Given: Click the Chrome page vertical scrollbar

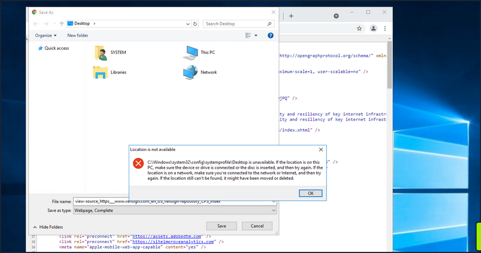Looking at the screenshot, I should 389,64.
